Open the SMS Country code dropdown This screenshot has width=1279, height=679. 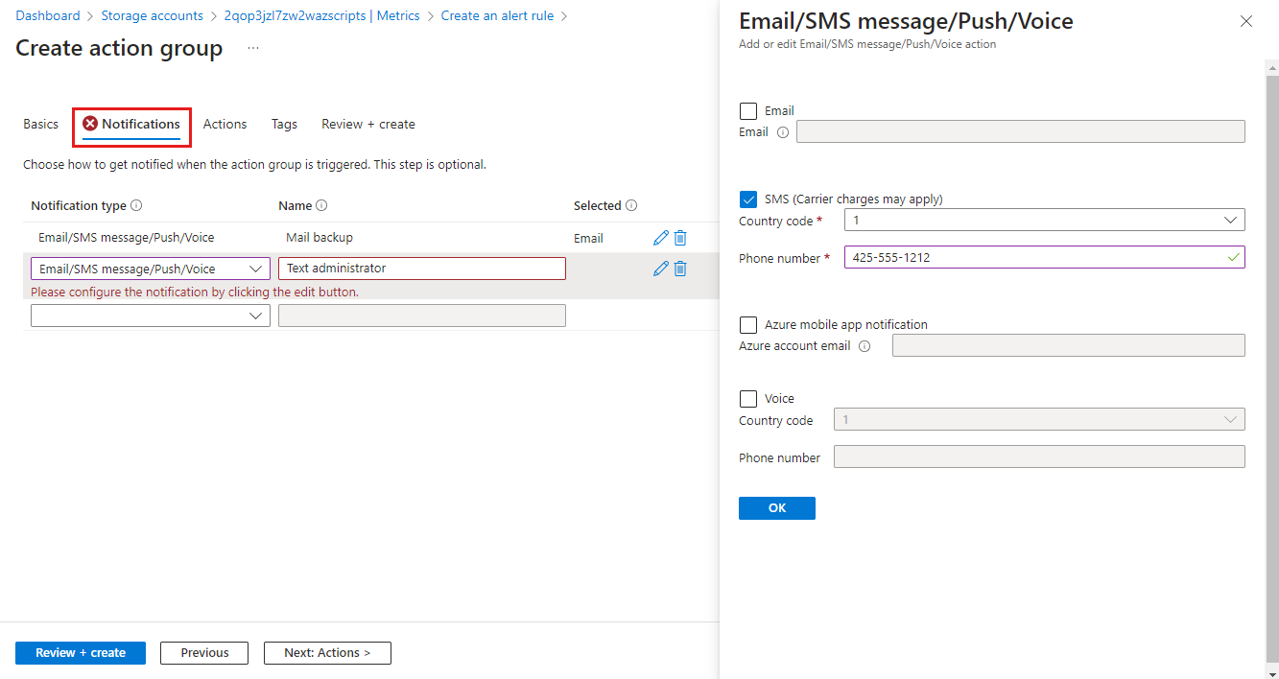pos(1044,221)
